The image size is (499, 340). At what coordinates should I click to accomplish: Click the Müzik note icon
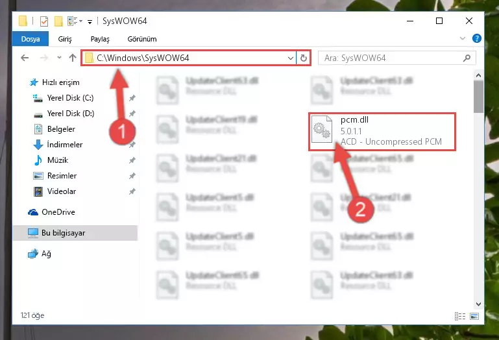38,160
